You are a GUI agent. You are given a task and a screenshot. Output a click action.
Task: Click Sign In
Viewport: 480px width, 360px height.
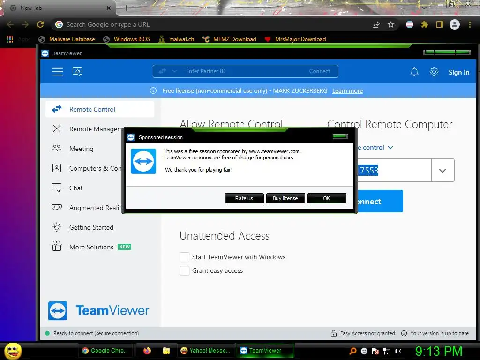[x=459, y=72]
